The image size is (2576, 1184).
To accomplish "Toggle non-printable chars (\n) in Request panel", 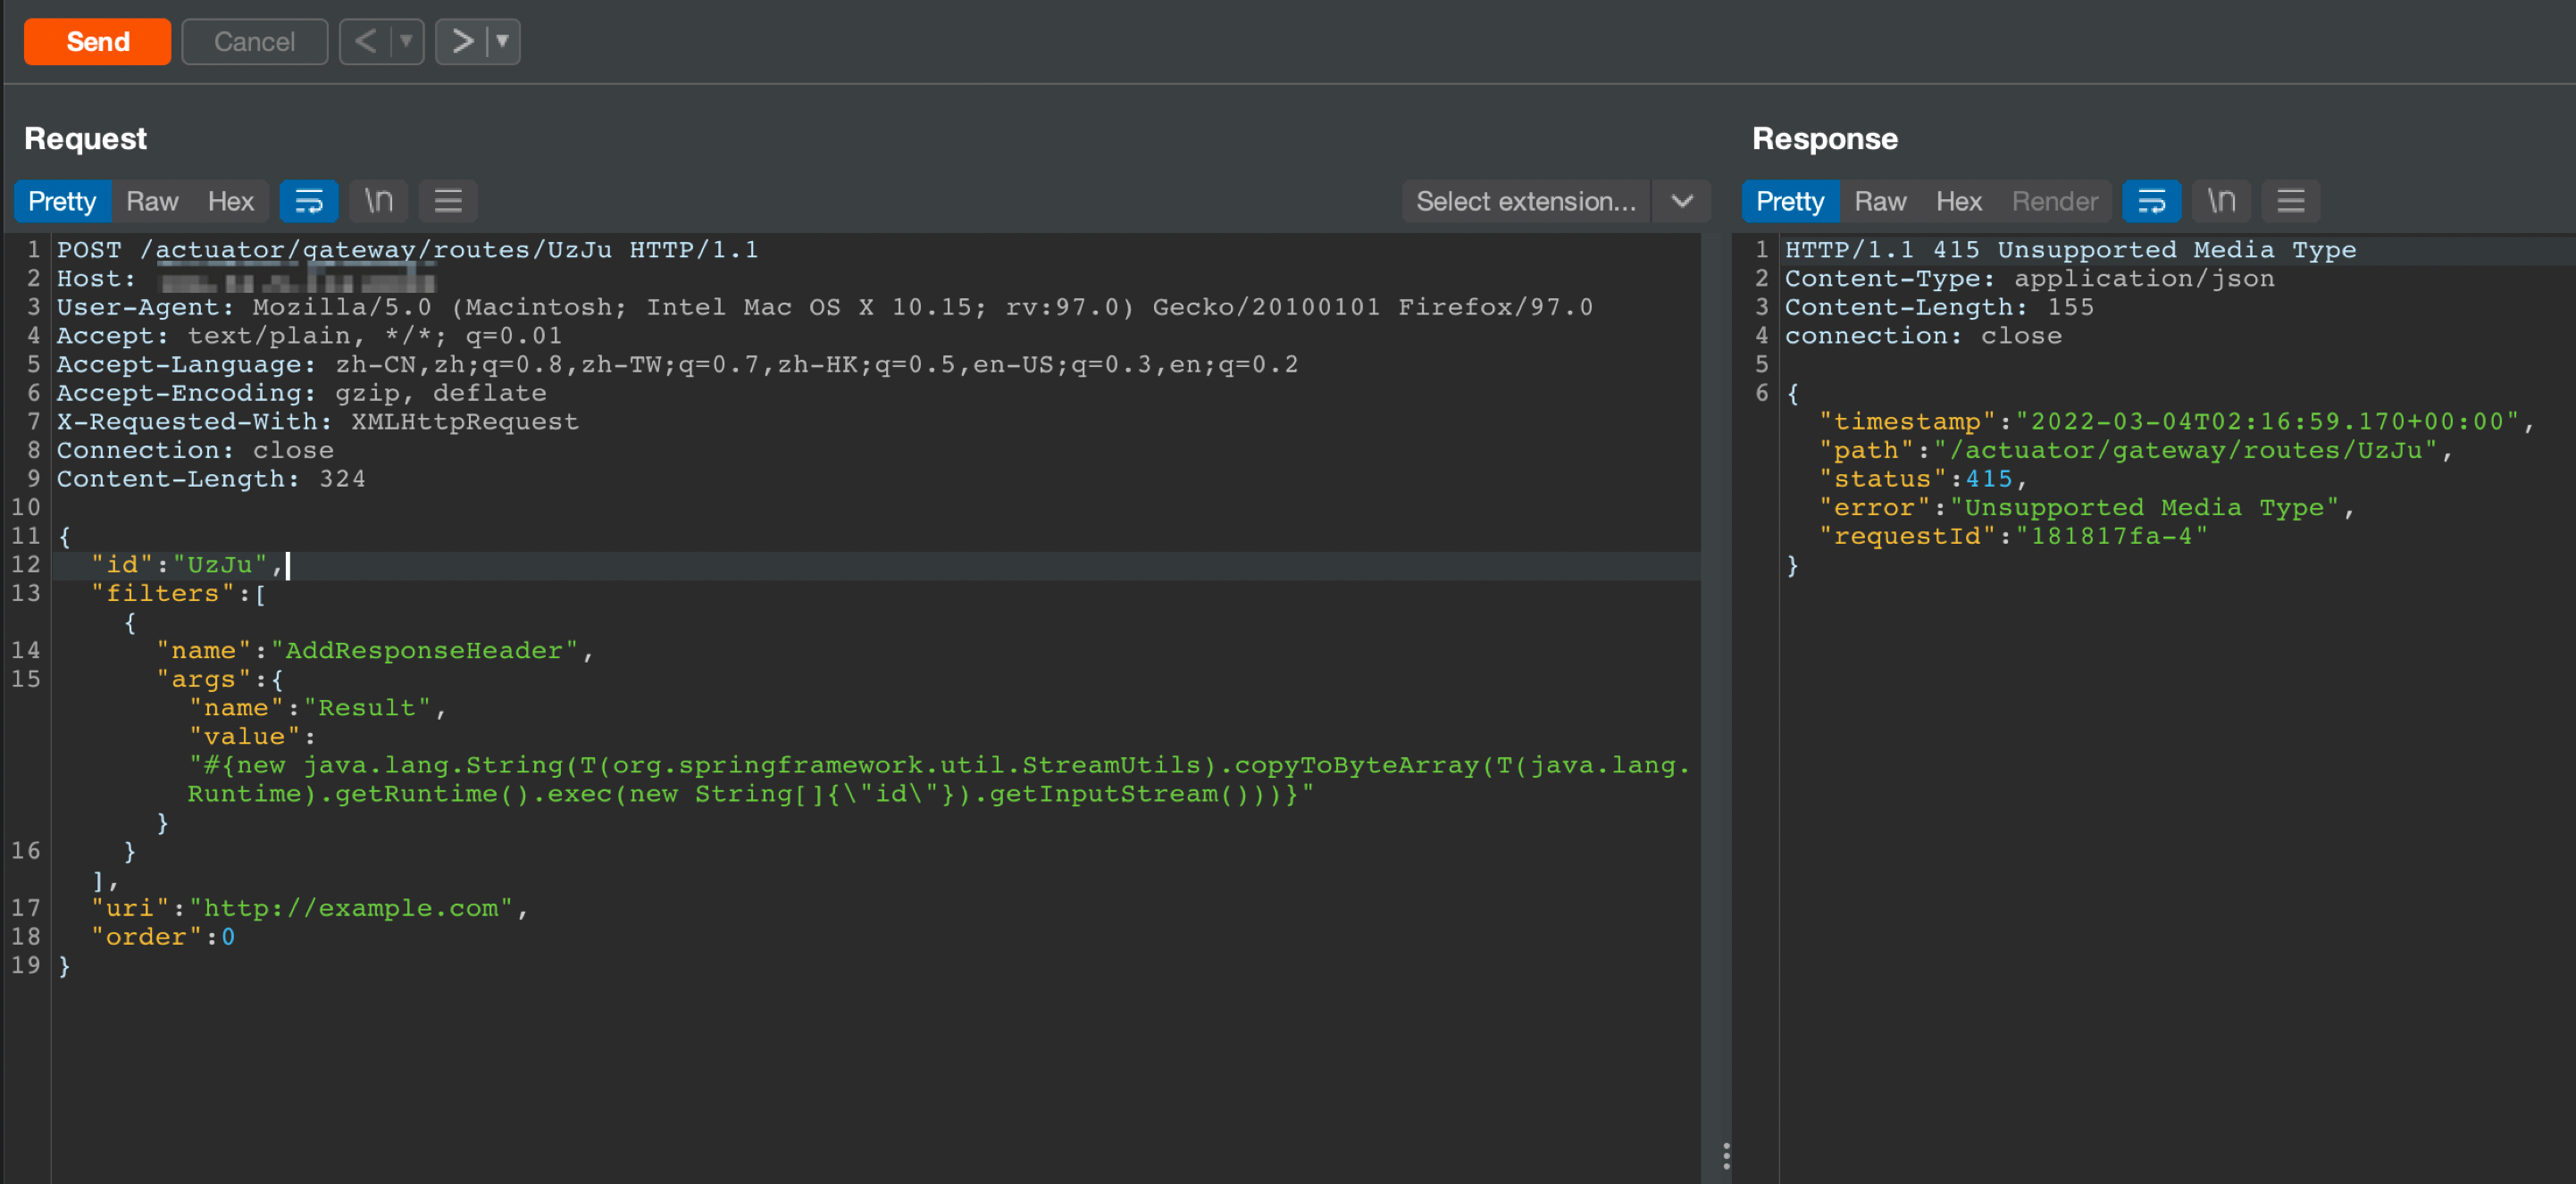I will (x=378, y=201).
